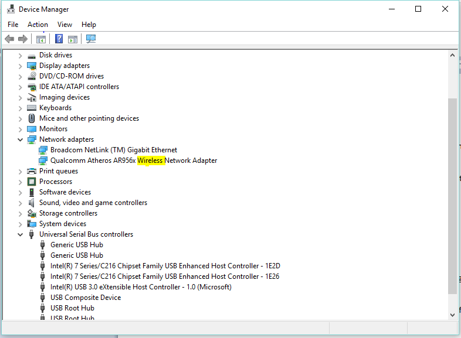The height and width of the screenshot is (338, 461).
Task: Click the Imaging devices icon
Action: (x=32, y=97)
